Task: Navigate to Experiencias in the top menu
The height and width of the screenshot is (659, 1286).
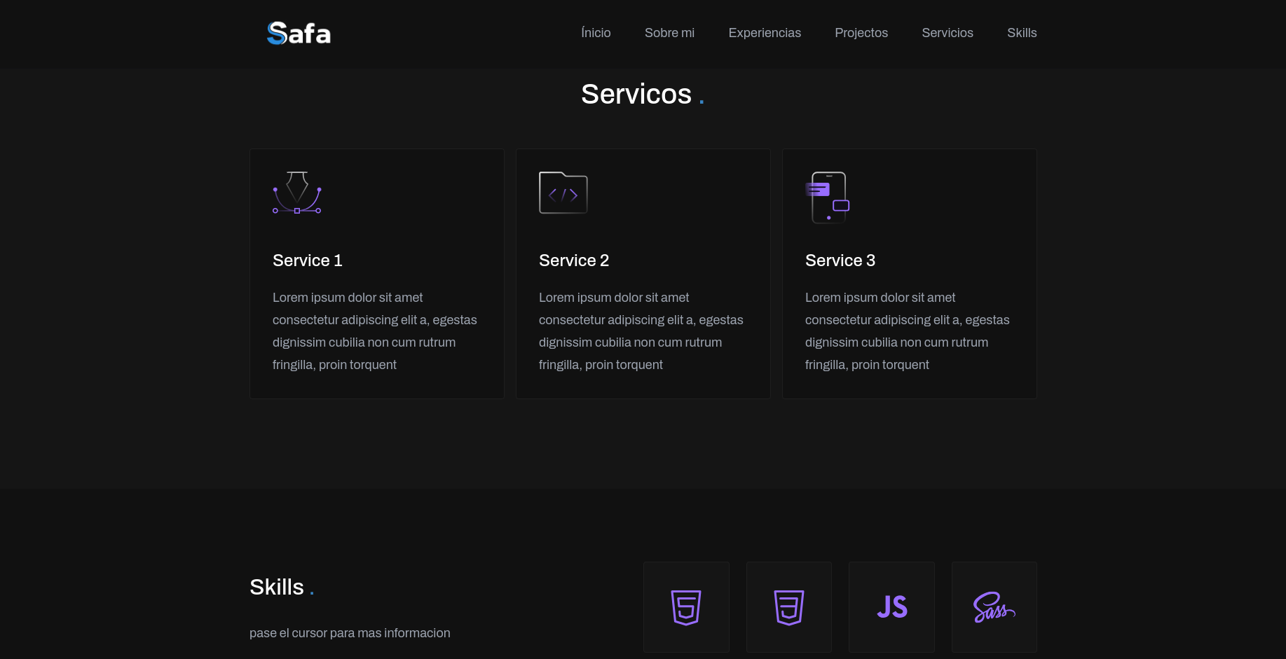Action: point(765,33)
